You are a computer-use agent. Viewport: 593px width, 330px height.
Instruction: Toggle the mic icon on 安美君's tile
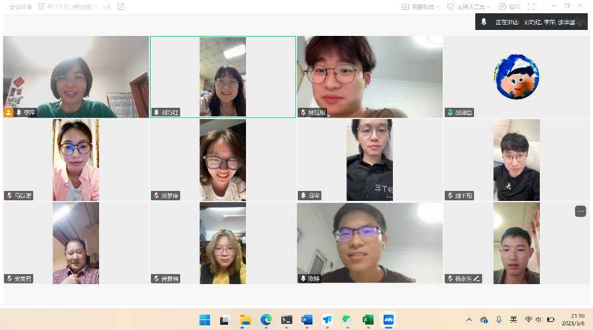(x=10, y=279)
